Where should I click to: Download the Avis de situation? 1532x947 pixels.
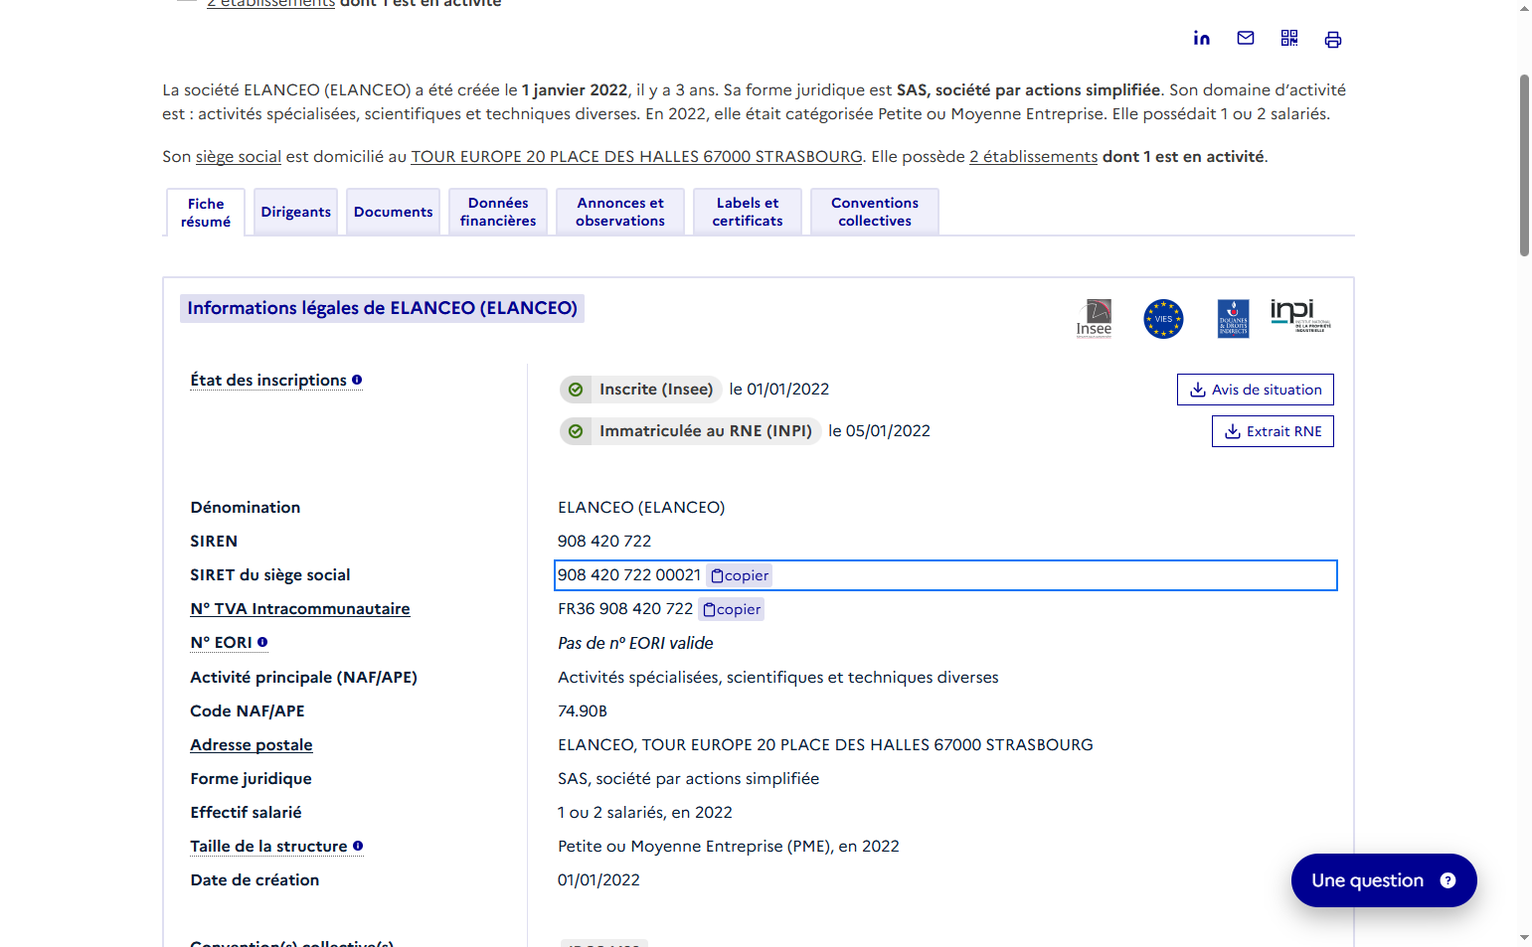pos(1256,390)
